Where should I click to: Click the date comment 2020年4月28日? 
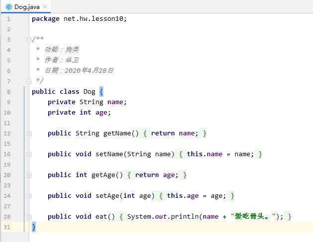pyautogui.click(x=89, y=70)
